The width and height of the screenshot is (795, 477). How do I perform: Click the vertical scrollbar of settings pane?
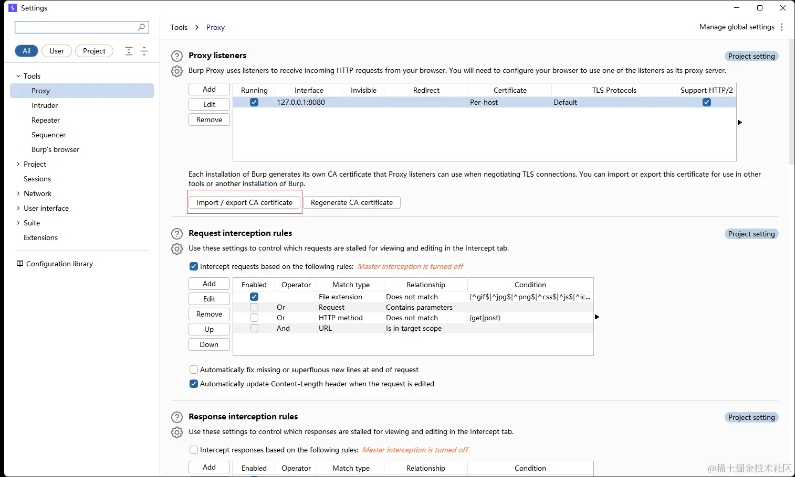792,102
